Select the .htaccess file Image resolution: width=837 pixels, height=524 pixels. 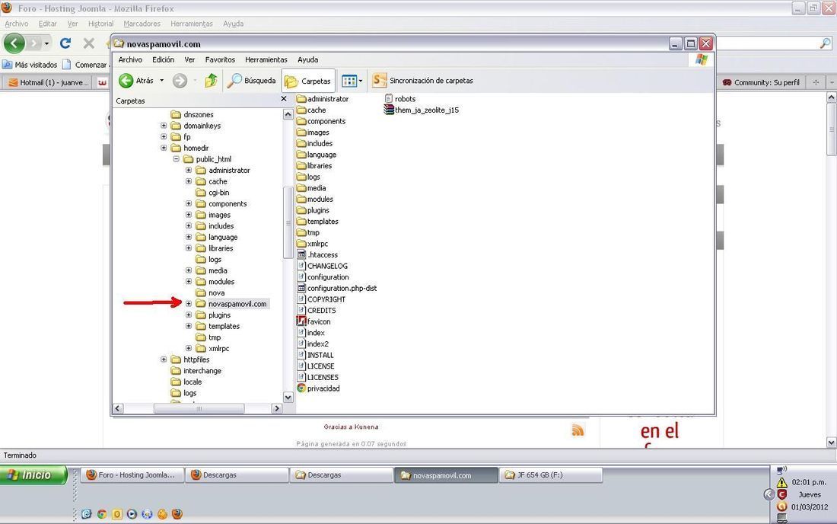tap(317, 255)
